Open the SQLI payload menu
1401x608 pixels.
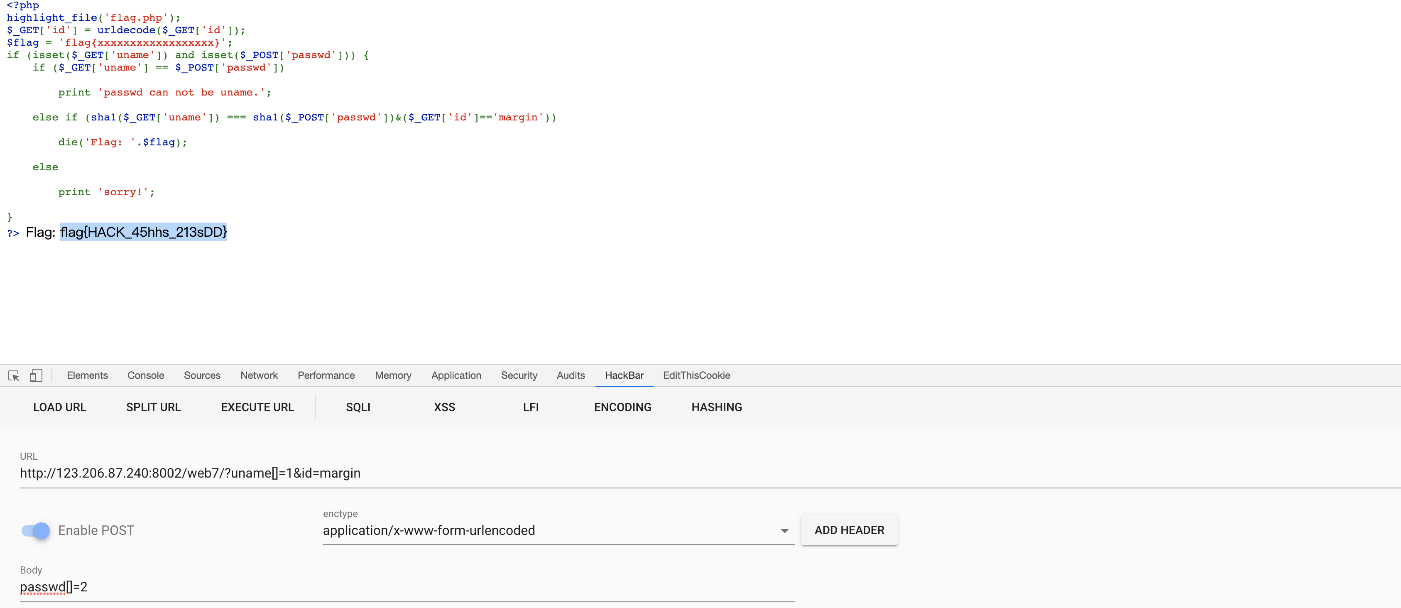click(x=358, y=407)
